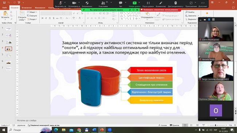
Task: Open the Zoom Security shield icon
Action: click(x=87, y=3)
